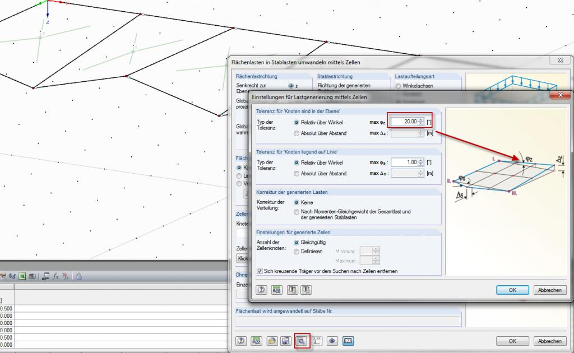Click the lock icon in table toolbar
The height and width of the screenshot is (353, 574).
(79, 276)
